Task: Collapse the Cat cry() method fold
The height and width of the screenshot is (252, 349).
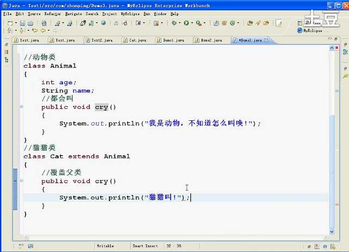Action: click(x=21, y=181)
